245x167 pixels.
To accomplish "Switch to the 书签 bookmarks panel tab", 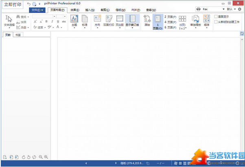I will tap(18, 35).
